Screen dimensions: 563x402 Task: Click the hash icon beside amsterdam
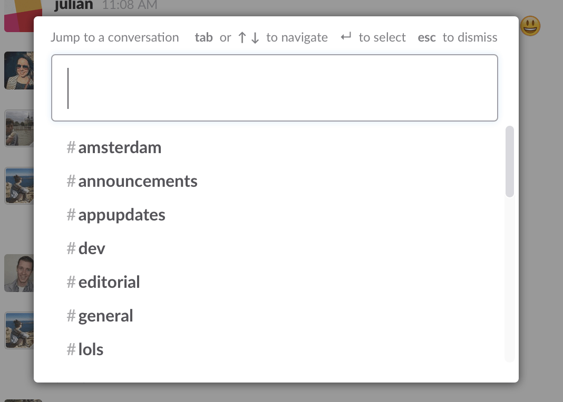click(x=71, y=148)
